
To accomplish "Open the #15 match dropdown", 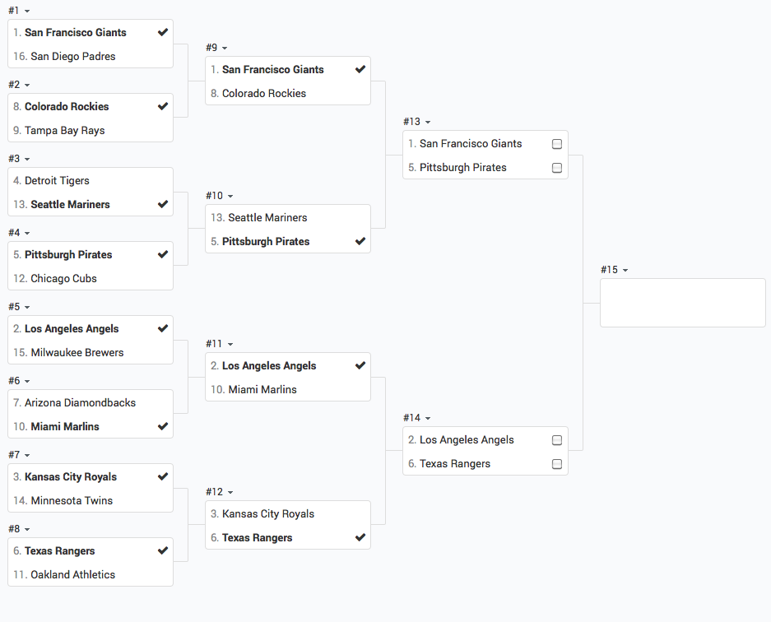I will tap(625, 271).
